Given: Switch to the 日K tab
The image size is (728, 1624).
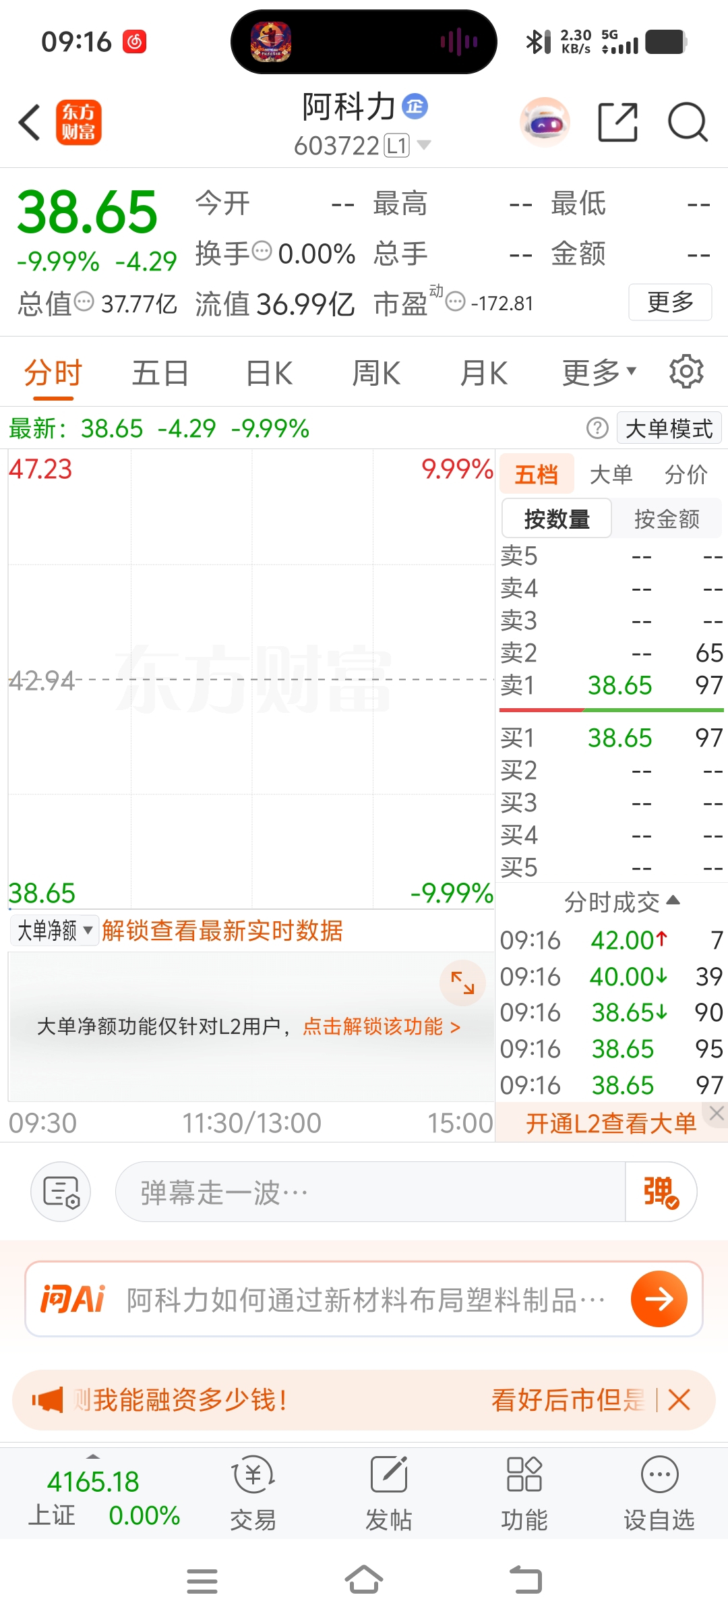Looking at the screenshot, I should coord(269,373).
